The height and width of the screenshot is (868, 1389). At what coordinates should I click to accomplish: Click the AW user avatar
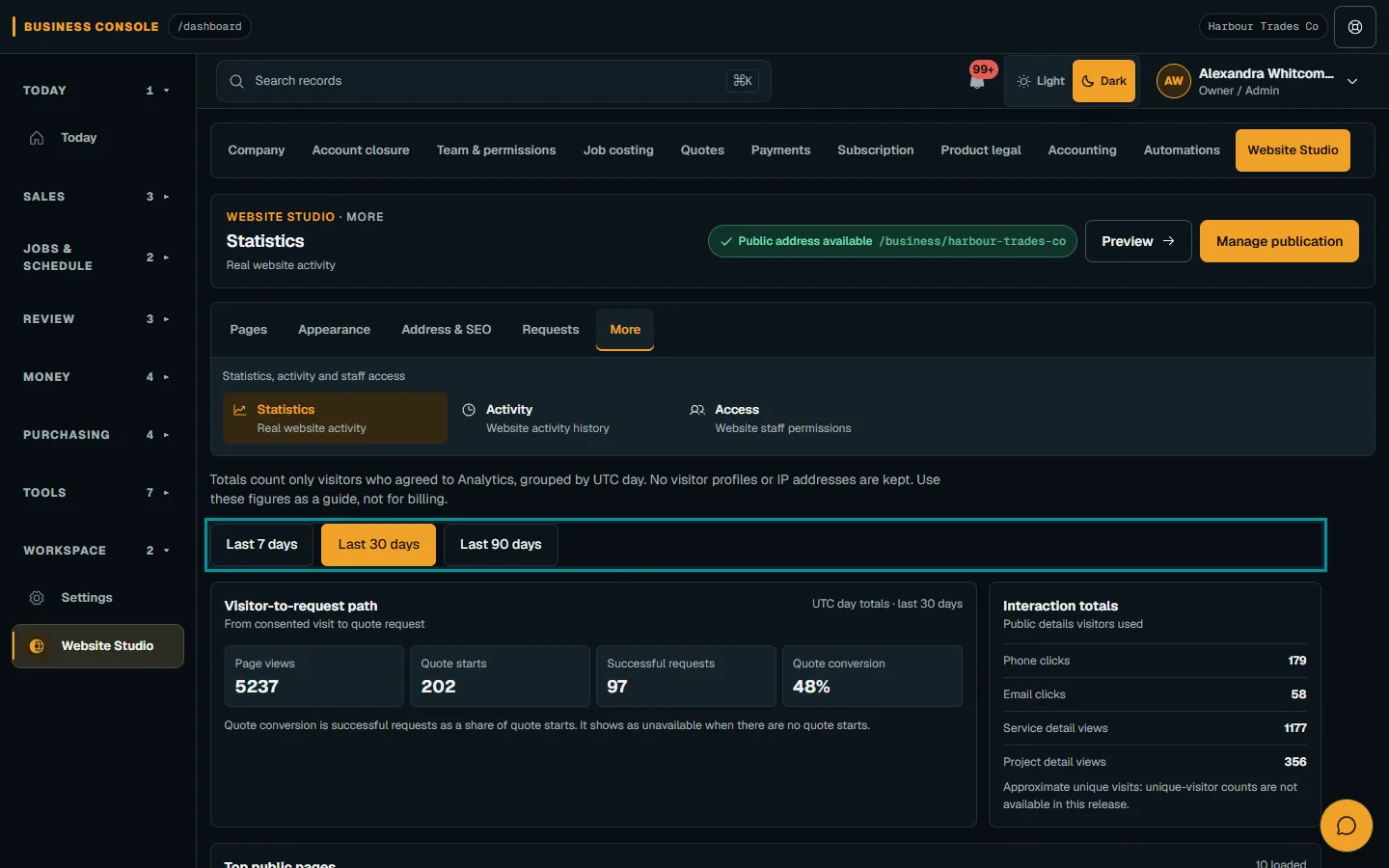1173,81
